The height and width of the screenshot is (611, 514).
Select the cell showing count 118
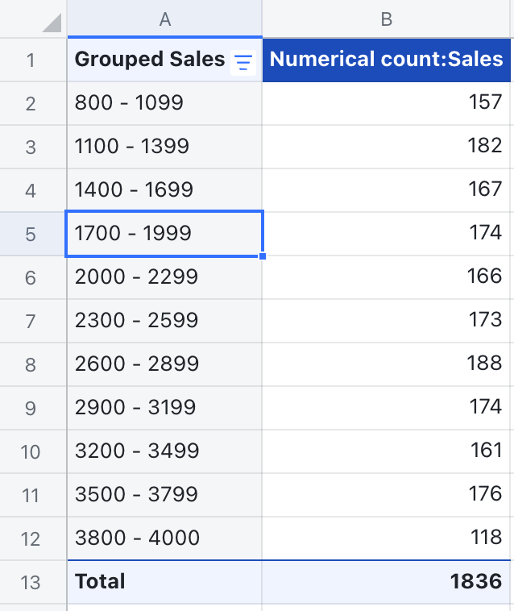[x=386, y=538]
